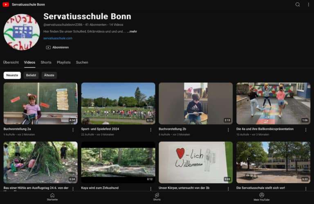
Task: Open search with the magnifier icon
Action: point(298,5)
